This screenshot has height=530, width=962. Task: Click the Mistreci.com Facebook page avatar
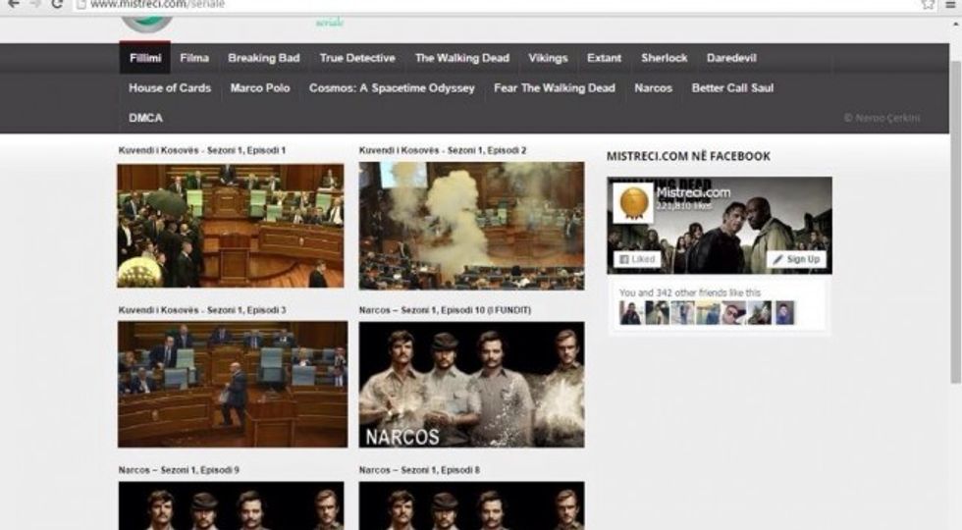pyautogui.click(x=633, y=203)
